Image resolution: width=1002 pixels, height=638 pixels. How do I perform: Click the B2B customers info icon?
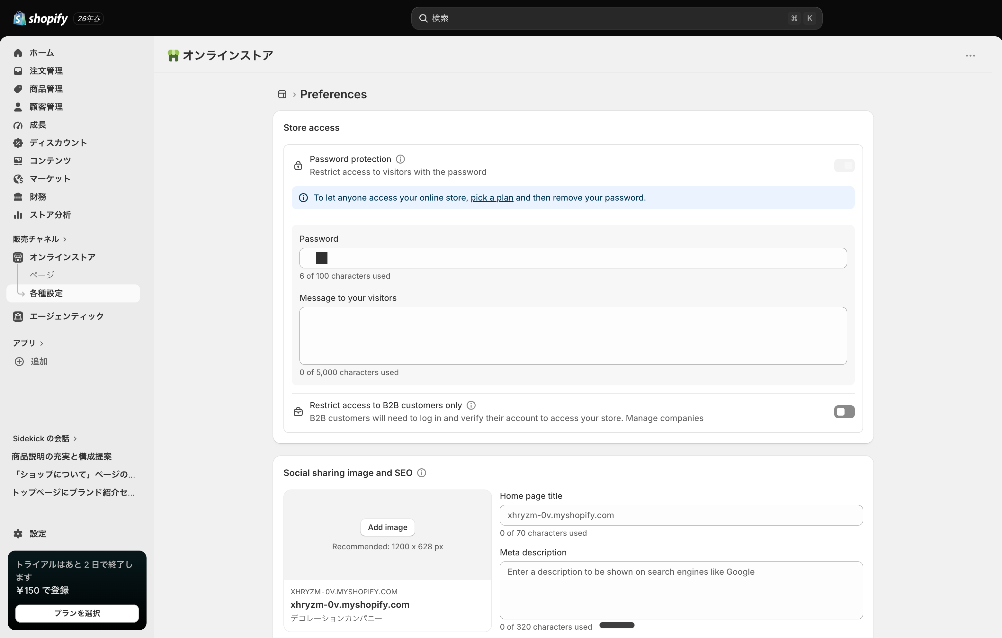471,405
